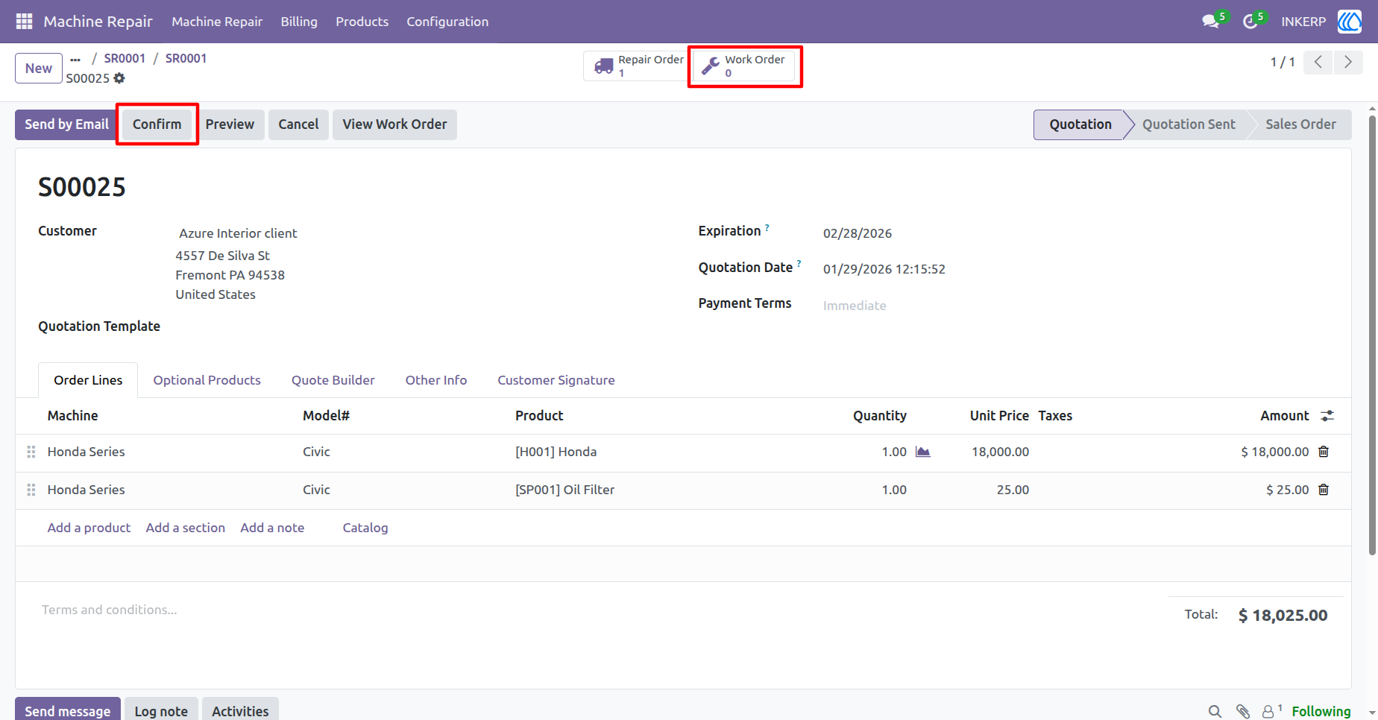
Task: Go to previous record arrow
Action: (1318, 62)
